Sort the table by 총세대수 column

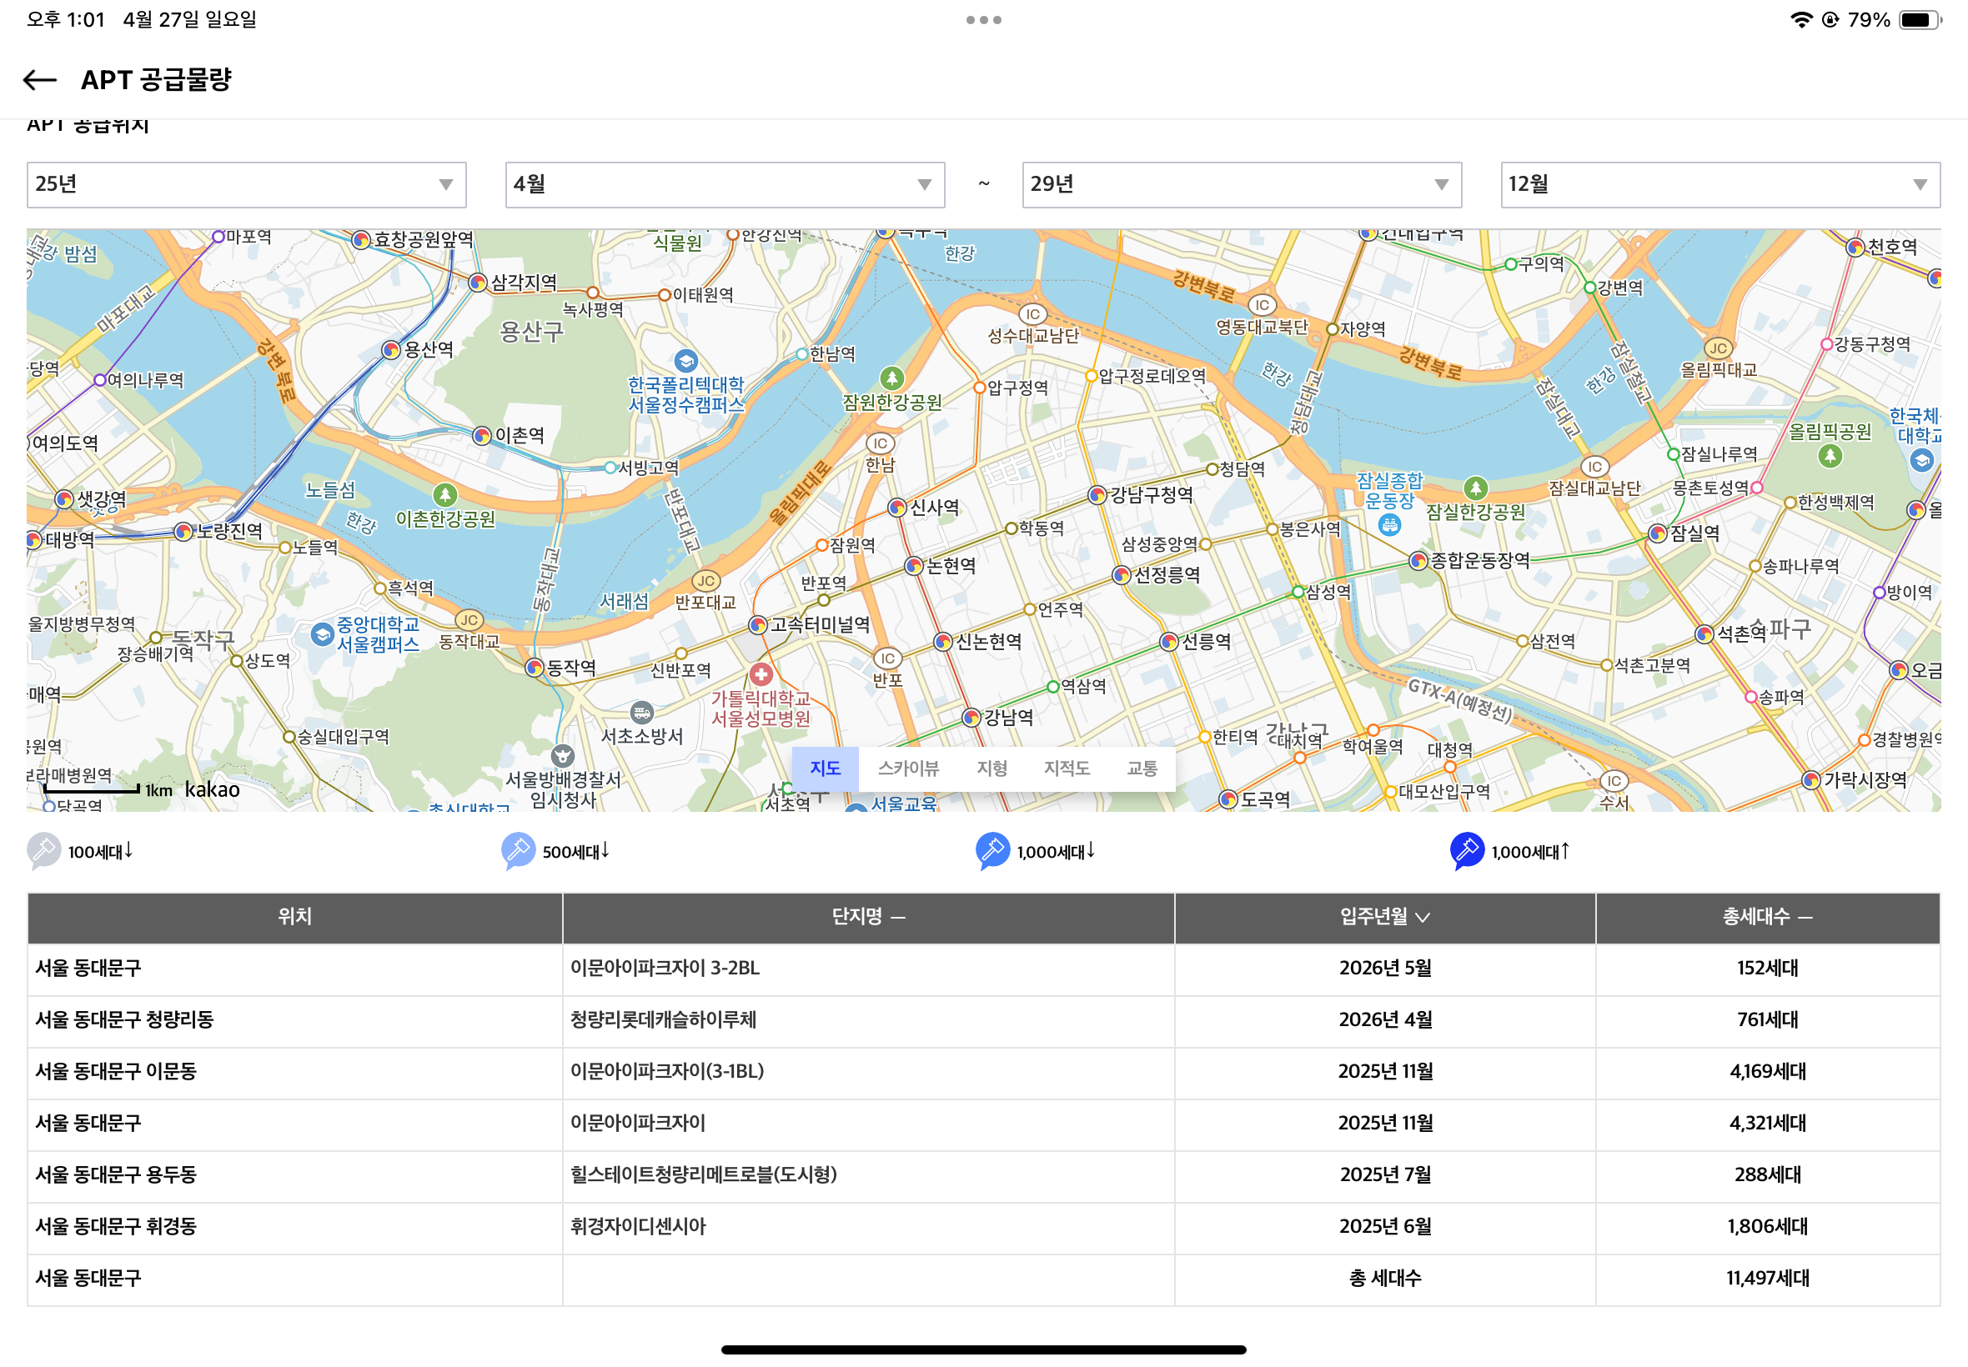[x=1768, y=916]
